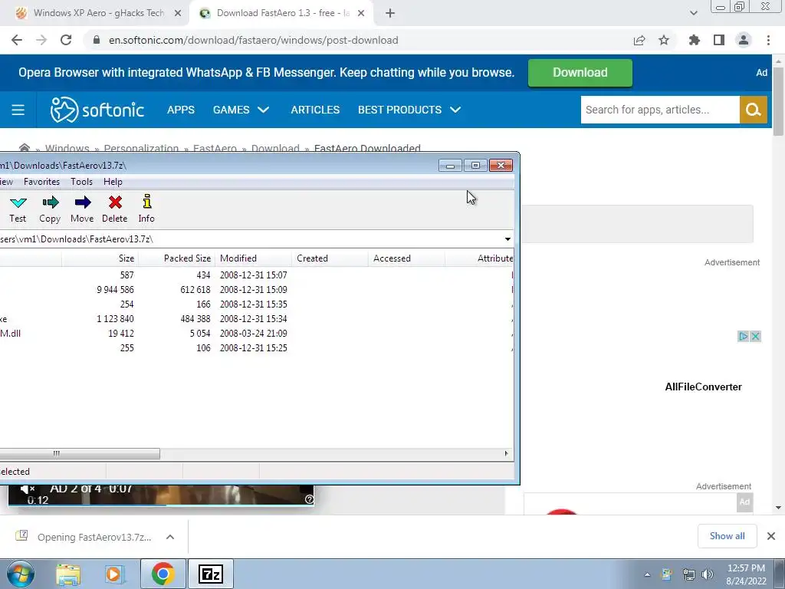Open Tools menu in 7-Zip
The image size is (785, 589).
point(81,182)
